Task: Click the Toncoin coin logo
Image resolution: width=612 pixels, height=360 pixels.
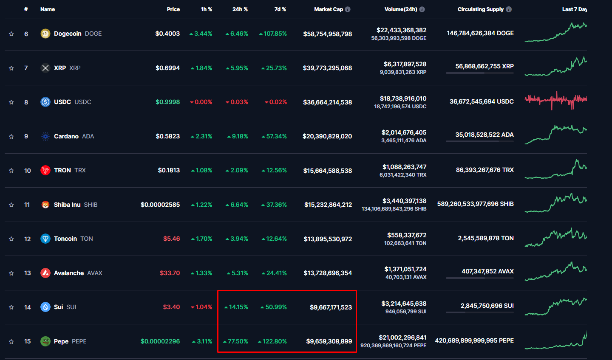Action: click(45, 239)
